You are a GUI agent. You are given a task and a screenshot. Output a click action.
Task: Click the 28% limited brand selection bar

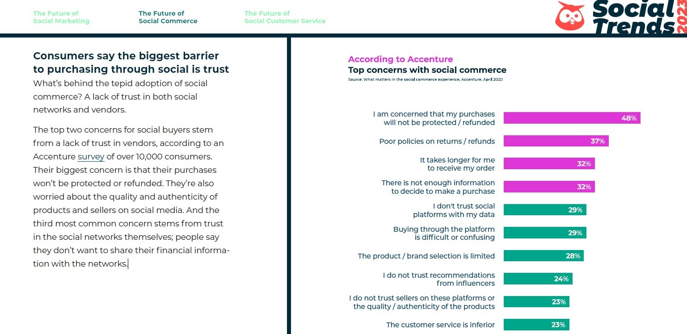coord(543,256)
